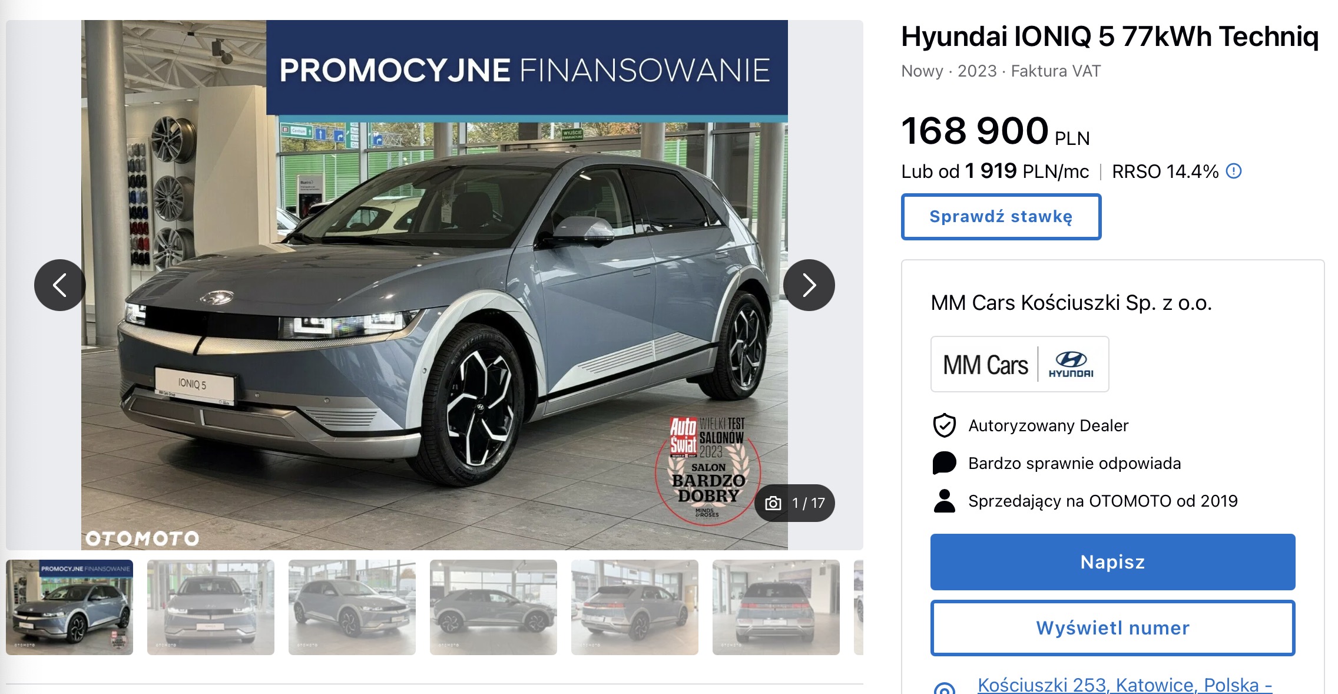Click the Autoryzowany Dealer shield icon
The image size is (1338, 694).
click(x=944, y=425)
